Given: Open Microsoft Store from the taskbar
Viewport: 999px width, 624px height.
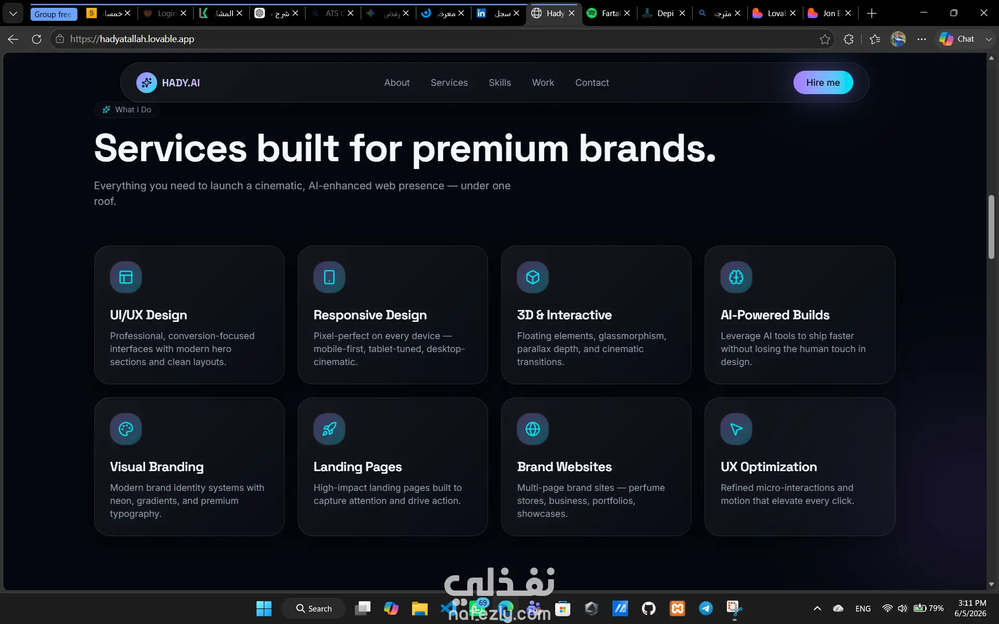Looking at the screenshot, I should [563, 608].
